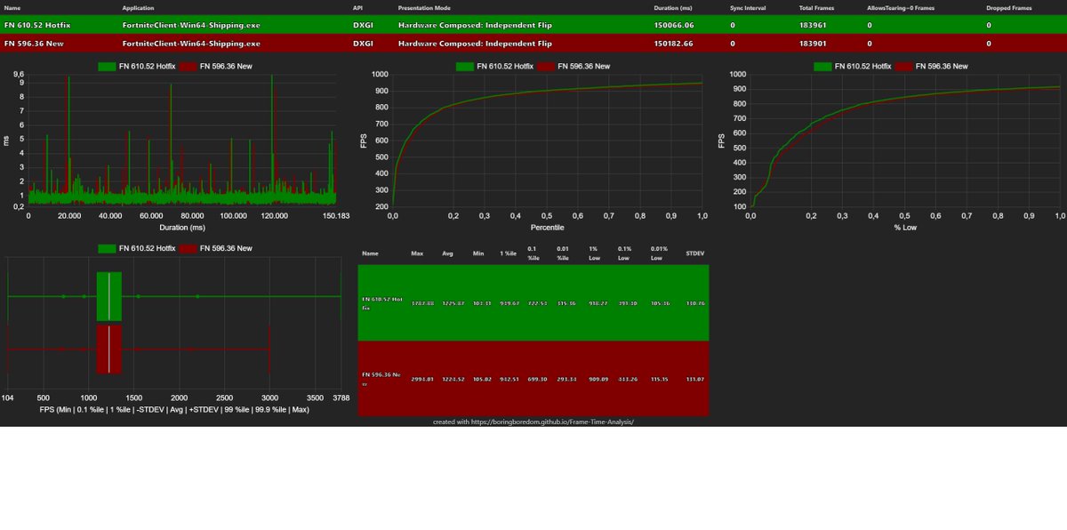Image resolution: width=1067 pixels, height=530 pixels.
Task: Click DXGI in the red New row
Action: [361, 43]
